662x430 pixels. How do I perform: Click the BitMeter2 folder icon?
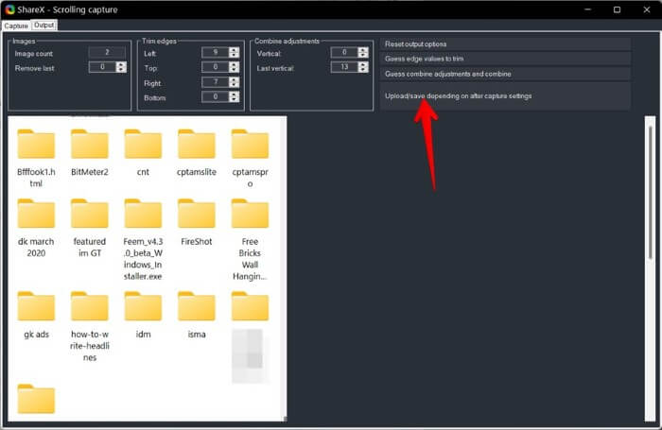pos(90,145)
